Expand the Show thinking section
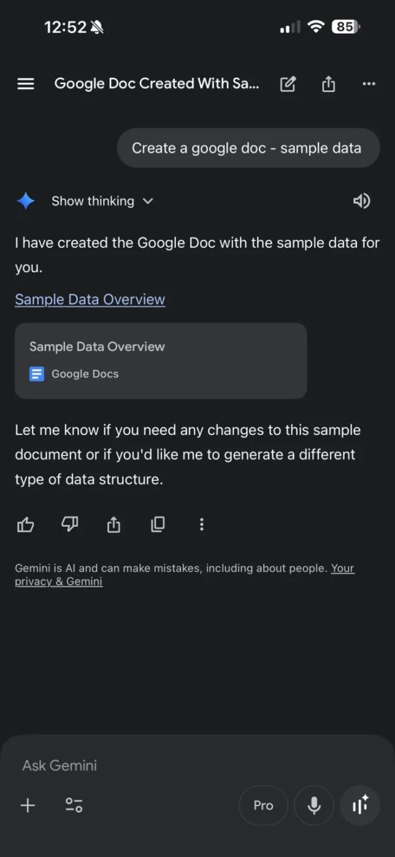This screenshot has height=857, width=395. [x=102, y=201]
